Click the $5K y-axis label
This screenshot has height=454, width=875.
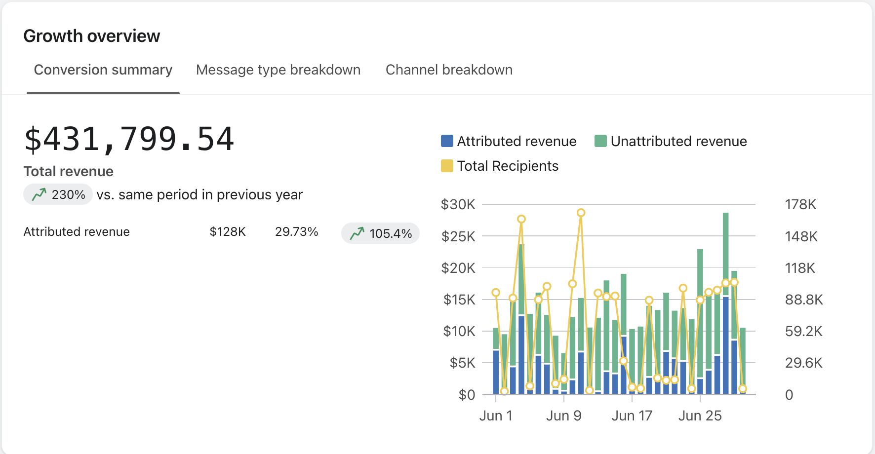coord(462,363)
